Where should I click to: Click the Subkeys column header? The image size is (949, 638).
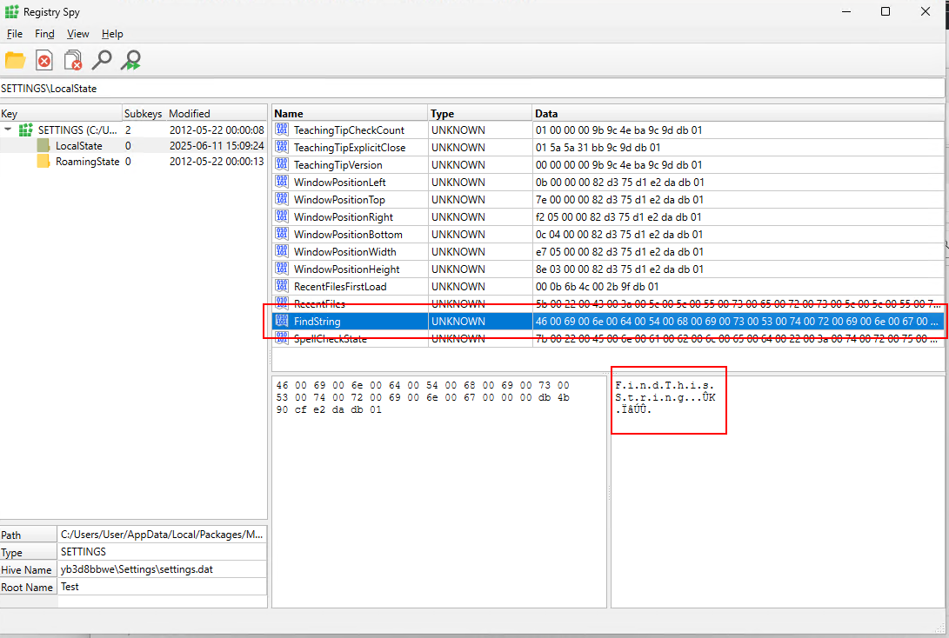[144, 113]
